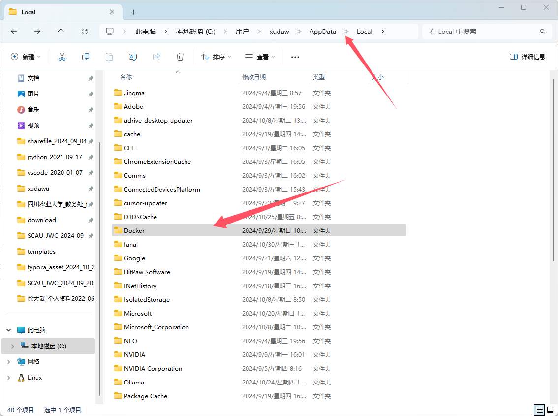The width and height of the screenshot is (558, 416).
Task: Click the Cut scissors icon
Action: [x=62, y=57]
